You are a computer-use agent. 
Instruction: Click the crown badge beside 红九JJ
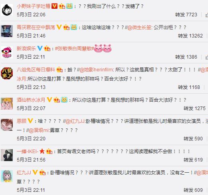coord(42,172)
